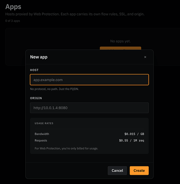The width and height of the screenshot is (180, 184).
Task: Click the $0.015 / GB bandwidth price
Action: pos(134,134)
